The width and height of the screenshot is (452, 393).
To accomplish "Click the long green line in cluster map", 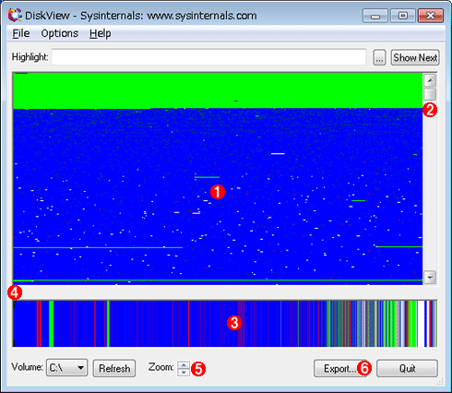I will (218, 280).
